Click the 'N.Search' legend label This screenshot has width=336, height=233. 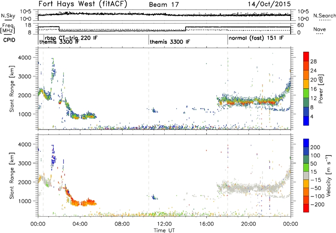click(324, 16)
